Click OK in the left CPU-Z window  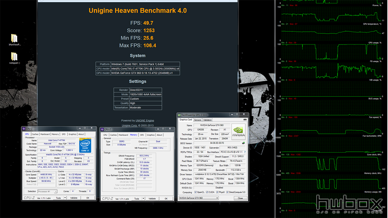[x=88, y=198]
